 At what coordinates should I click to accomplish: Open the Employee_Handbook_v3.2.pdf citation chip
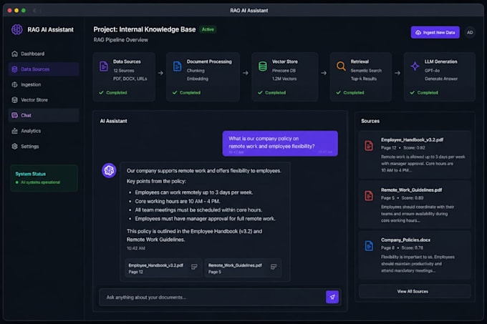coord(163,268)
